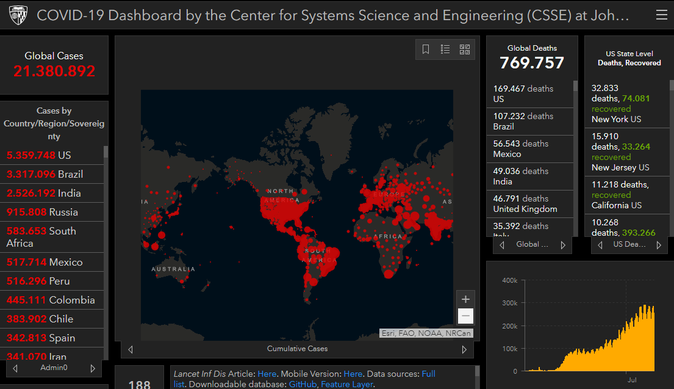Select Brazil in cases by country list
Screen dimensions: 674x389
pos(45,174)
